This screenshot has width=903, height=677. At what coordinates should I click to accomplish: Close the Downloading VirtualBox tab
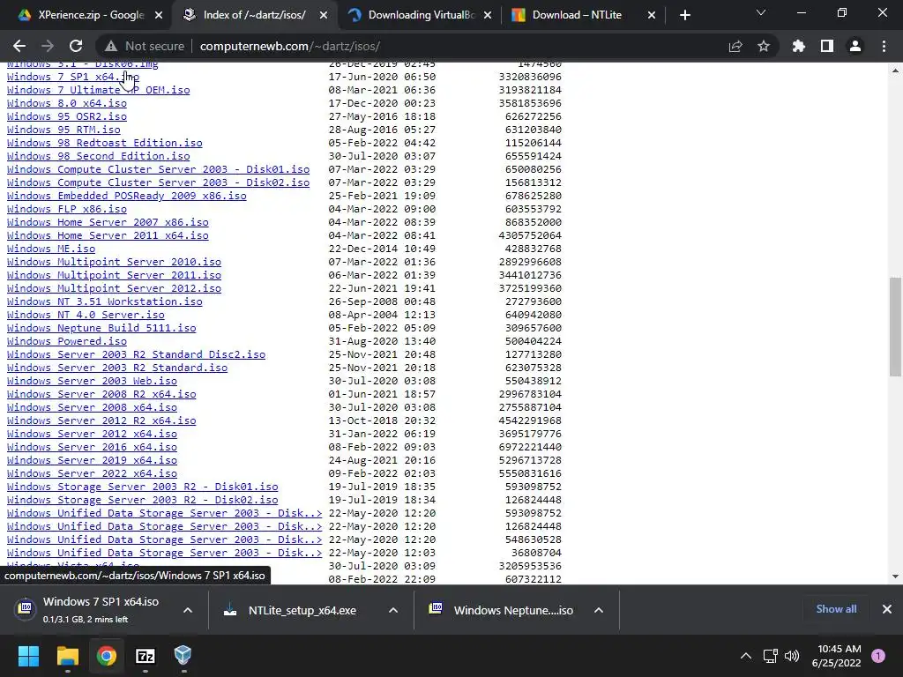[x=488, y=16]
